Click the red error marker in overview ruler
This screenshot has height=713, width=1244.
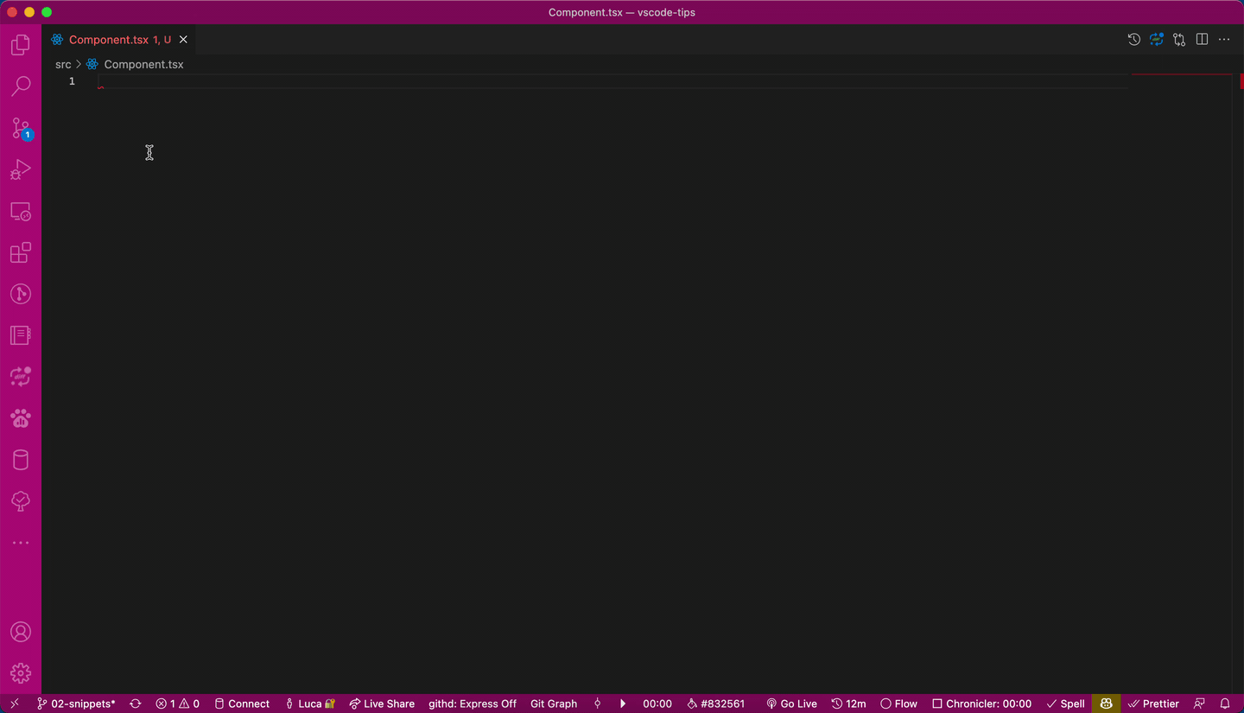pyautogui.click(x=1241, y=83)
